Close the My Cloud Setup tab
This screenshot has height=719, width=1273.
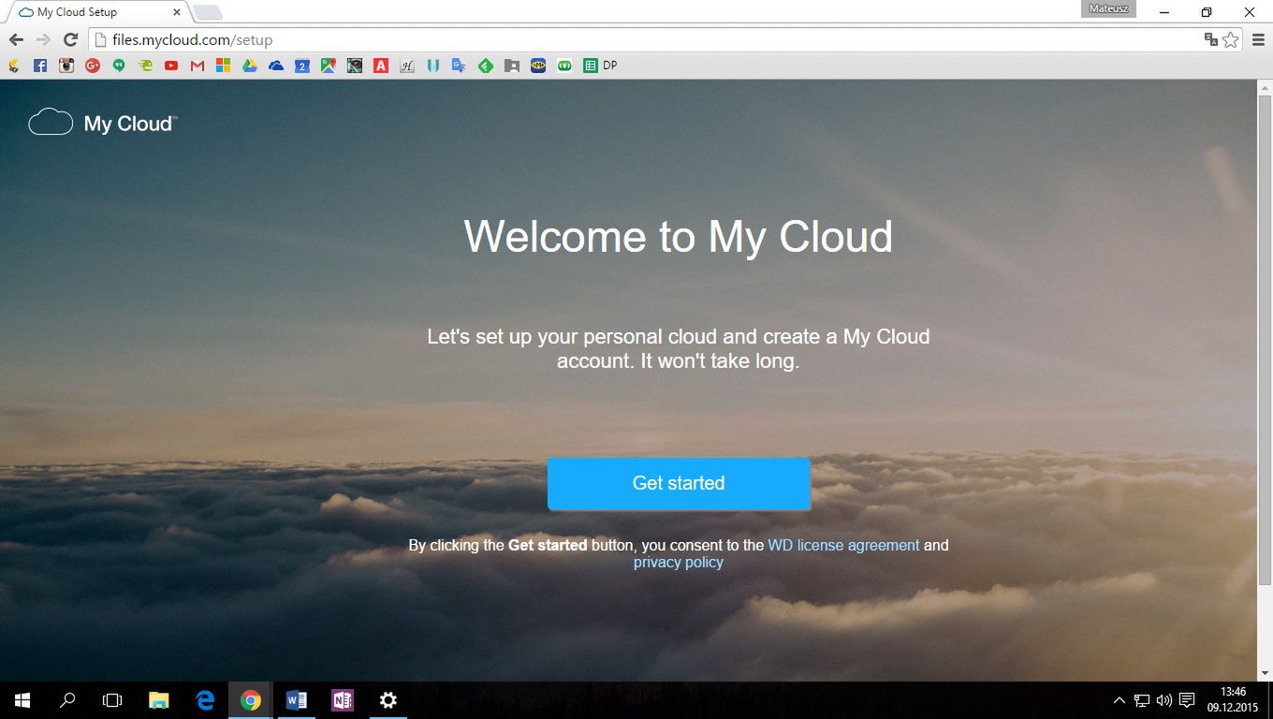click(176, 12)
